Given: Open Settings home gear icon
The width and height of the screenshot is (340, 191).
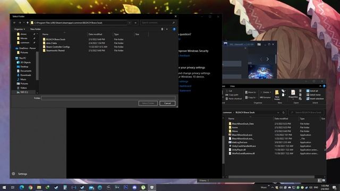Looking at the screenshot, I should pos(13,173).
